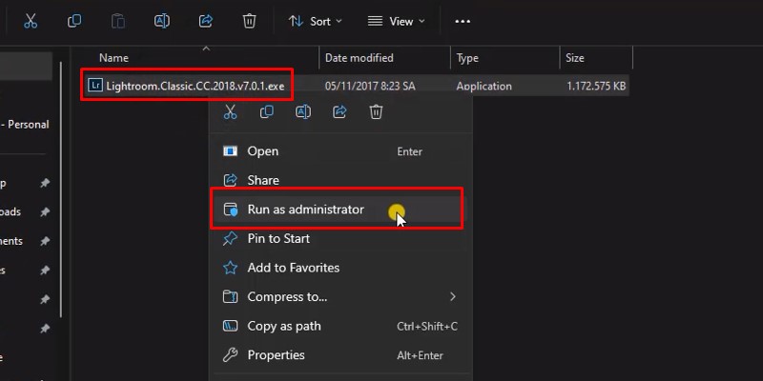Choose Pin to Start
The height and width of the screenshot is (381, 763).
pos(340,239)
